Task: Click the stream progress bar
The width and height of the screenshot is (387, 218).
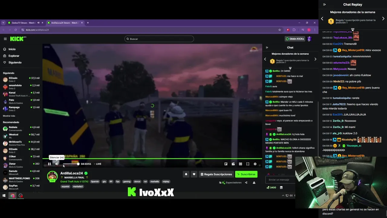Action: click(x=152, y=158)
